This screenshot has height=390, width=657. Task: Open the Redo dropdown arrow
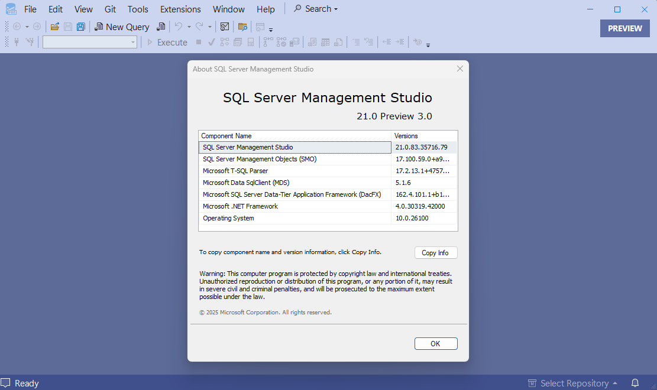(211, 27)
